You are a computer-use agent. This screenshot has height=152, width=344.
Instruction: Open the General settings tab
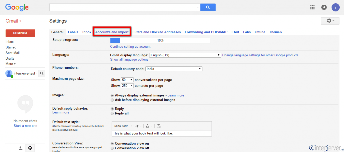(x=57, y=32)
